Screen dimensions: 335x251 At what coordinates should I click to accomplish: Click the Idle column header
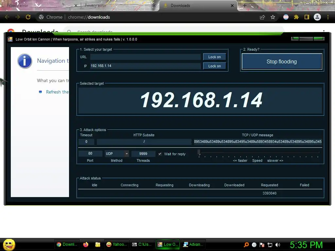[95, 185]
